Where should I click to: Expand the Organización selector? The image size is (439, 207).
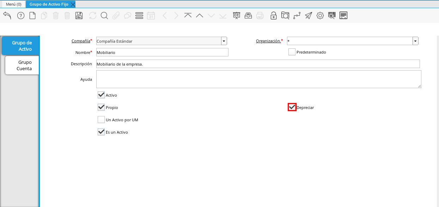pyautogui.click(x=415, y=41)
